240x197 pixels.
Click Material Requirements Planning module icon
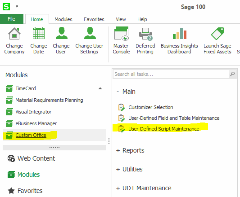(9, 100)
